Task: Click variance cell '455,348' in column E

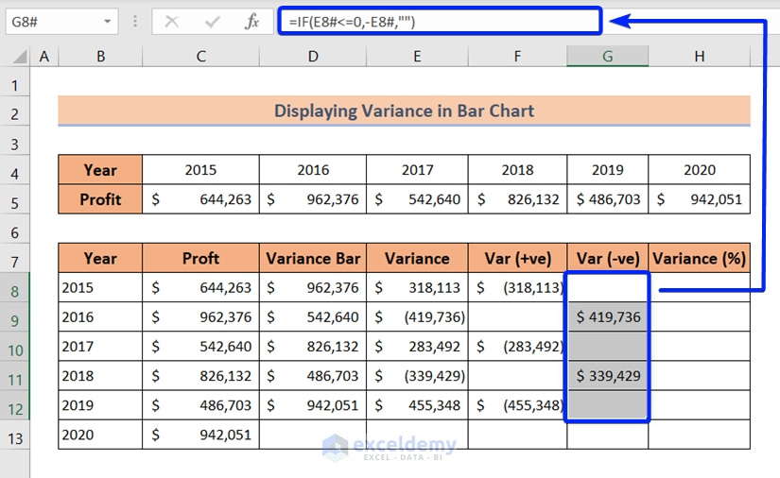Action: point(417,405)
